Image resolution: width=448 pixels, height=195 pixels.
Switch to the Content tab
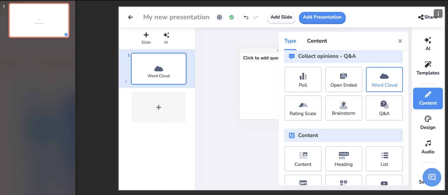(317, 41)
